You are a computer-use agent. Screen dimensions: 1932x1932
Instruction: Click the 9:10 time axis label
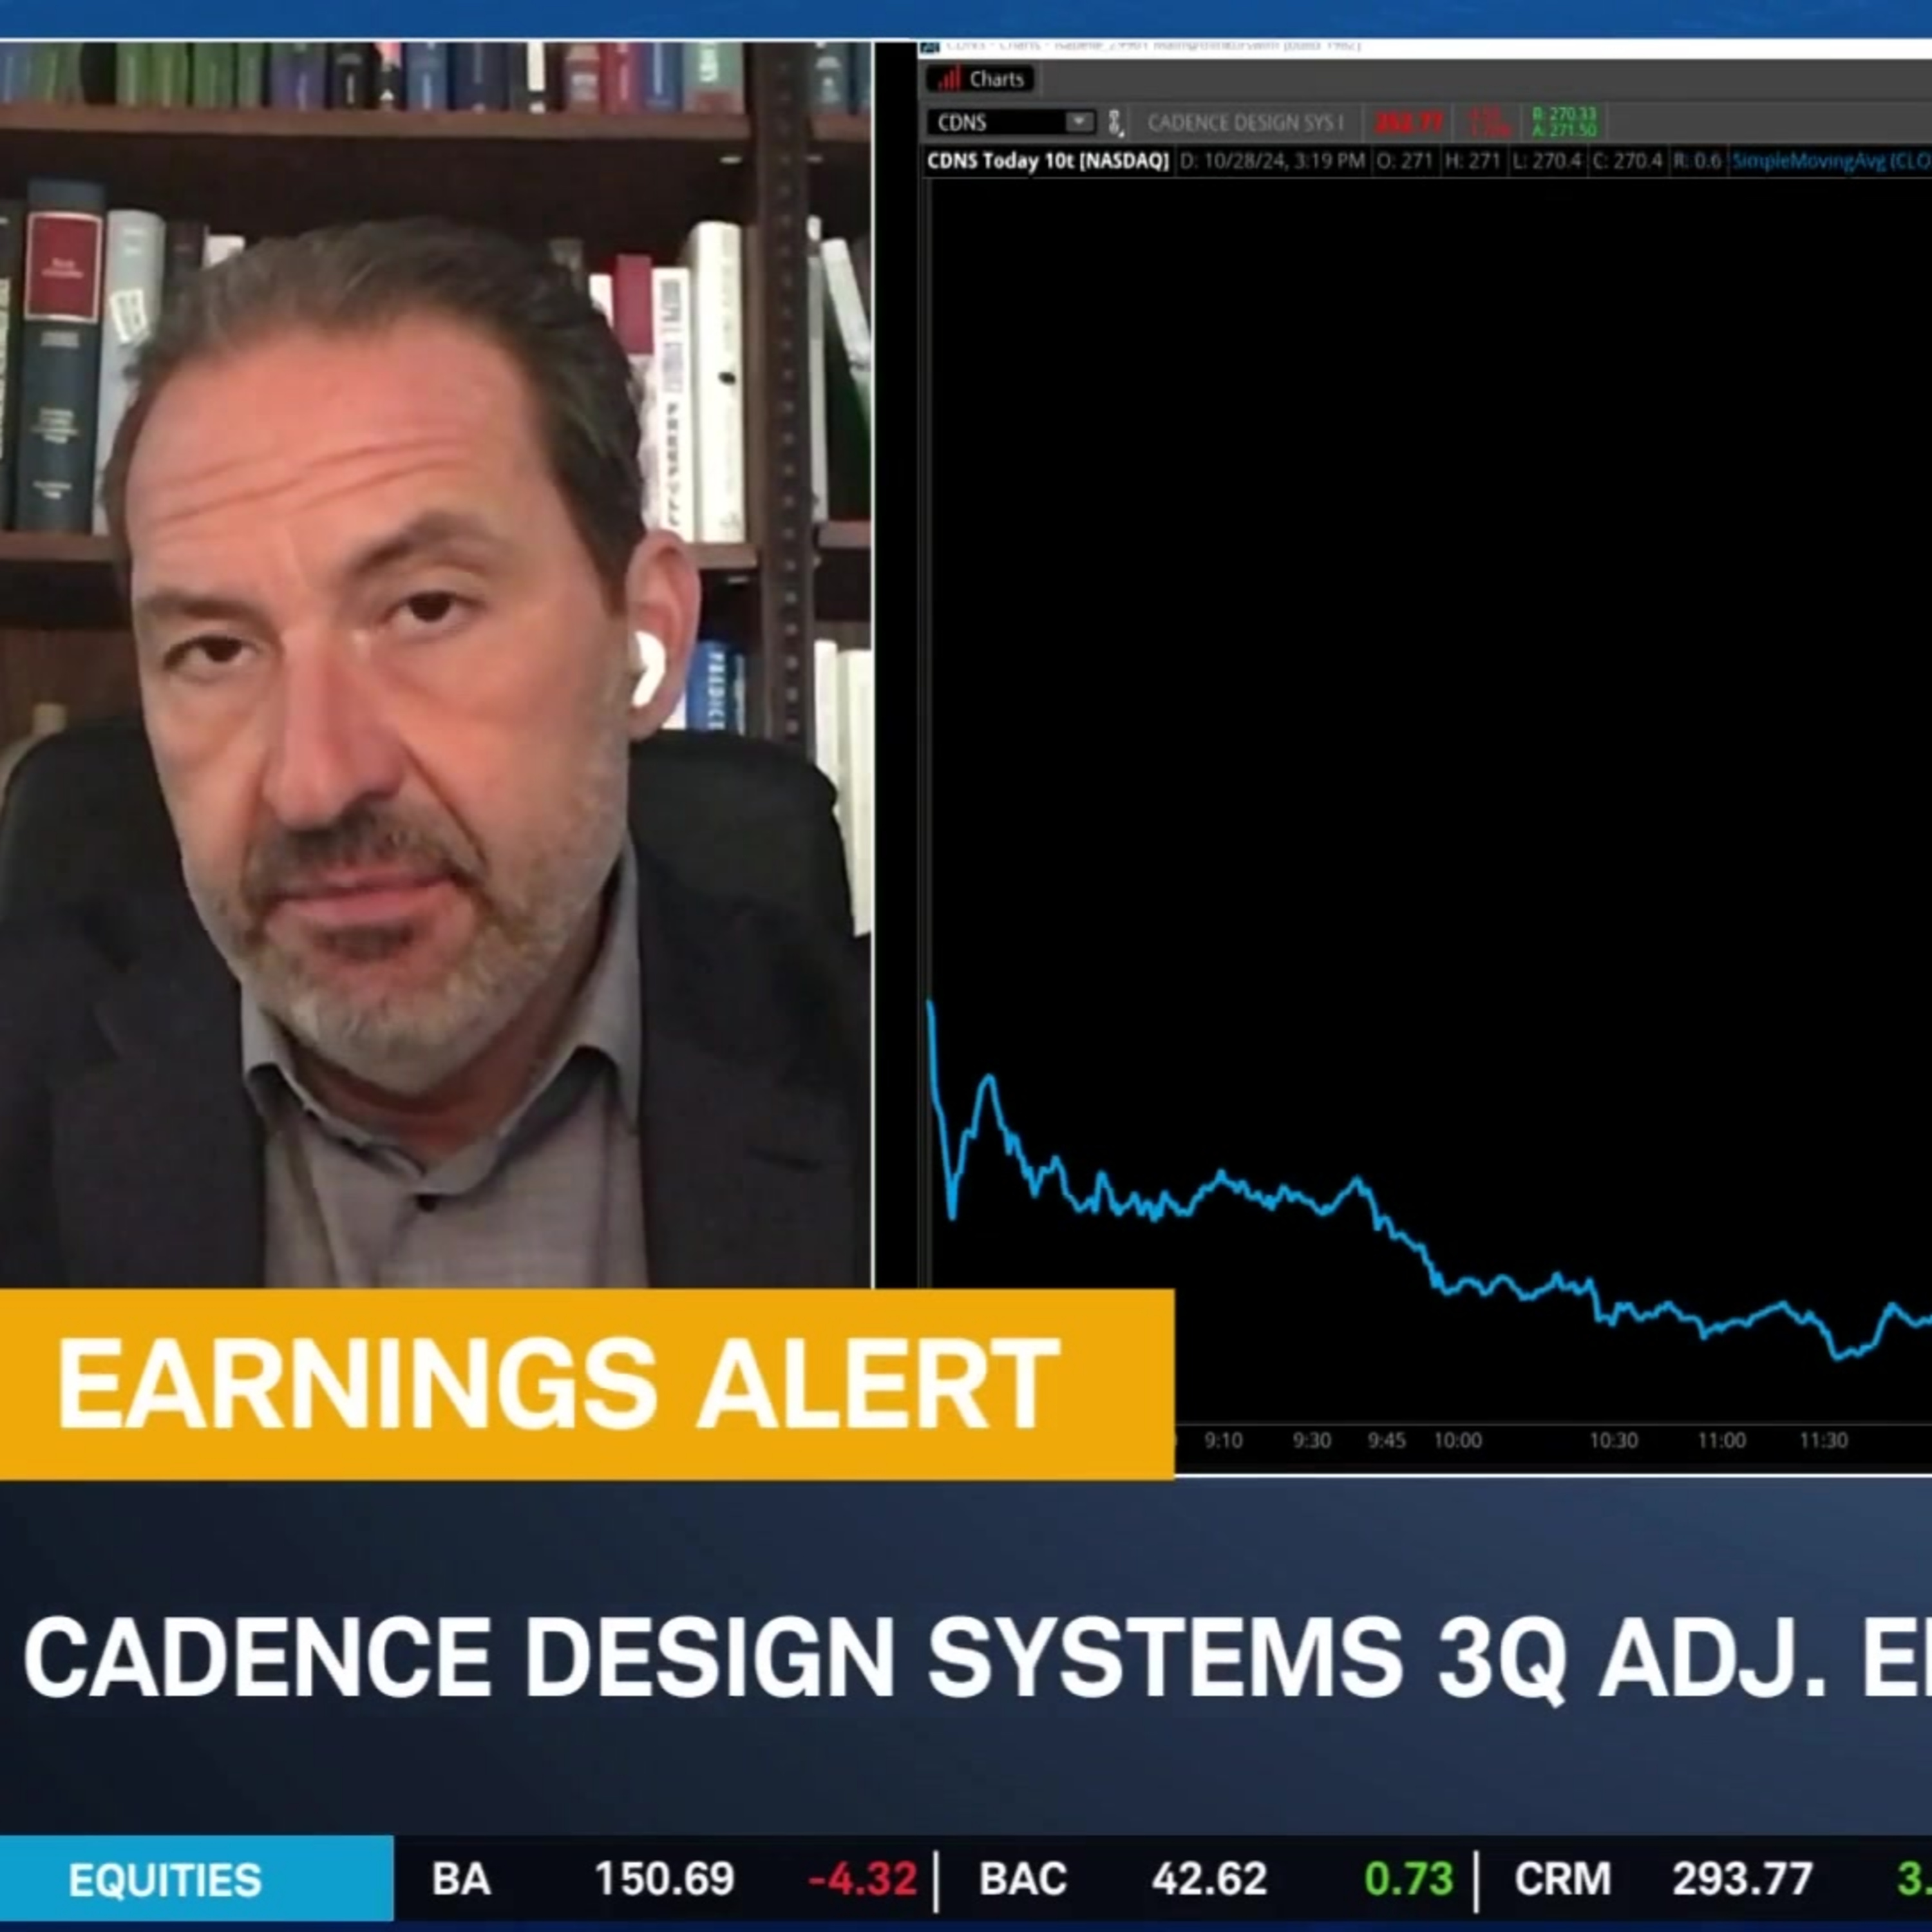[1223, 1440]
